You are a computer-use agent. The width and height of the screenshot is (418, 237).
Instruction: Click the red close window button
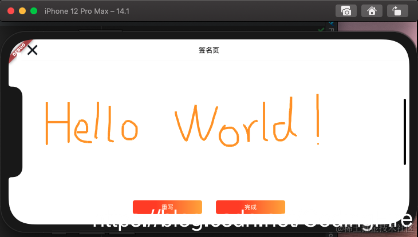[x=11, y=11]
